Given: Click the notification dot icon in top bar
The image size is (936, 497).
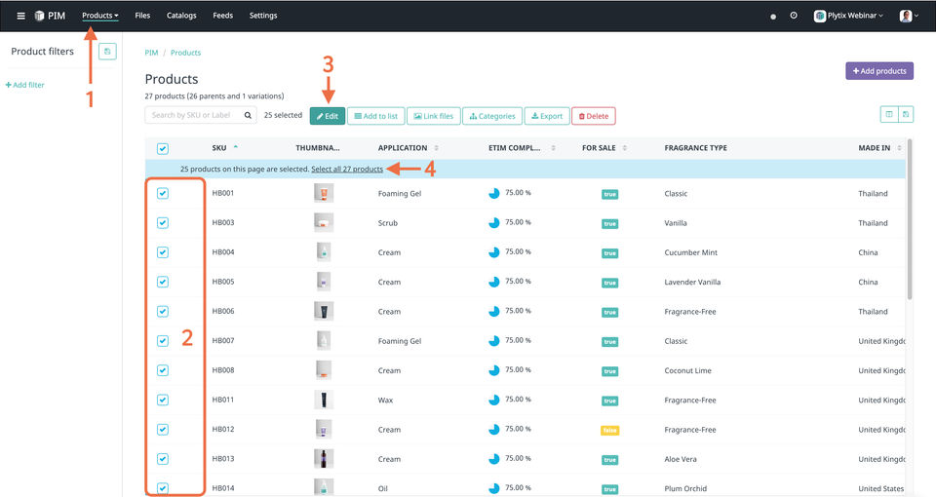Looking at the screenshot, I should coord(773,17).
